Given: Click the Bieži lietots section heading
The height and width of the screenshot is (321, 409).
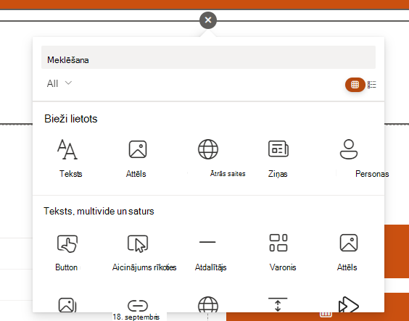Looking at the screenshot, I should 71,119.
